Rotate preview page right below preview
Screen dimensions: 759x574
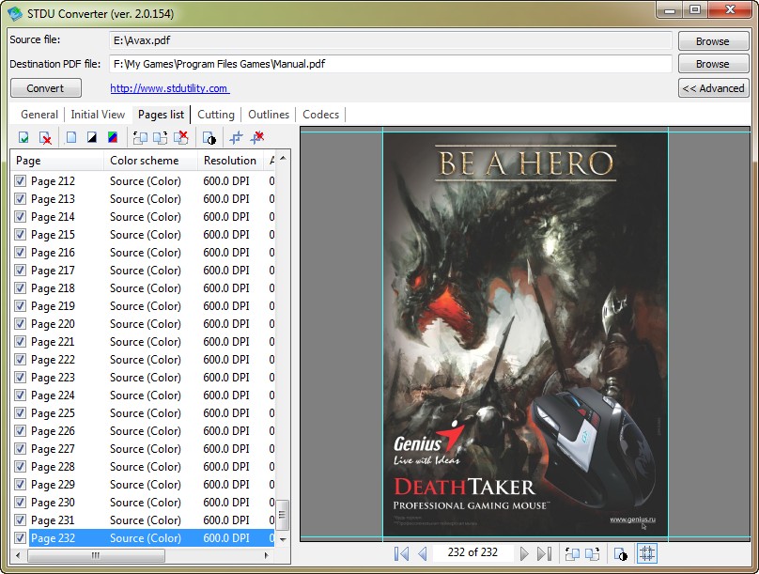(x=593, y=553)
